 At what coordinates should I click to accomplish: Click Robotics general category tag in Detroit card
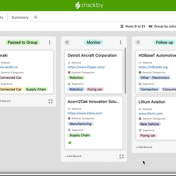click(76, 78)
